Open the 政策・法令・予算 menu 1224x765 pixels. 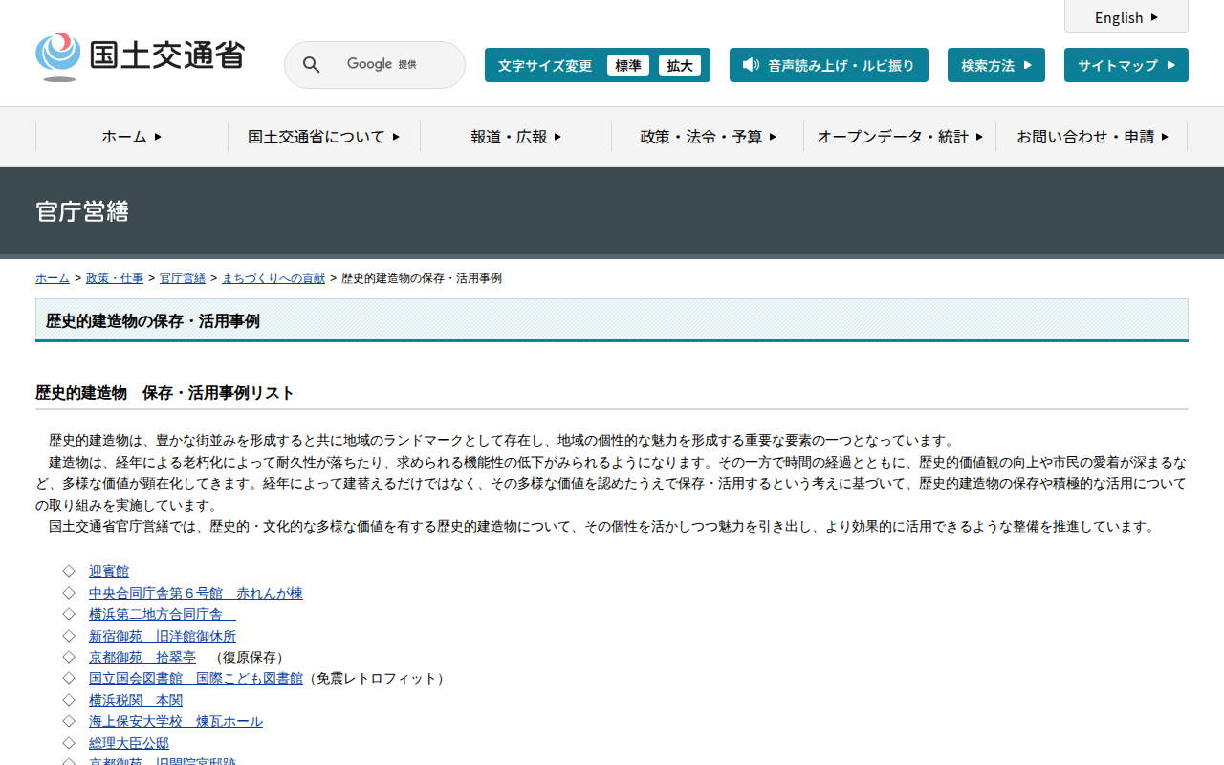coord(709,137)
